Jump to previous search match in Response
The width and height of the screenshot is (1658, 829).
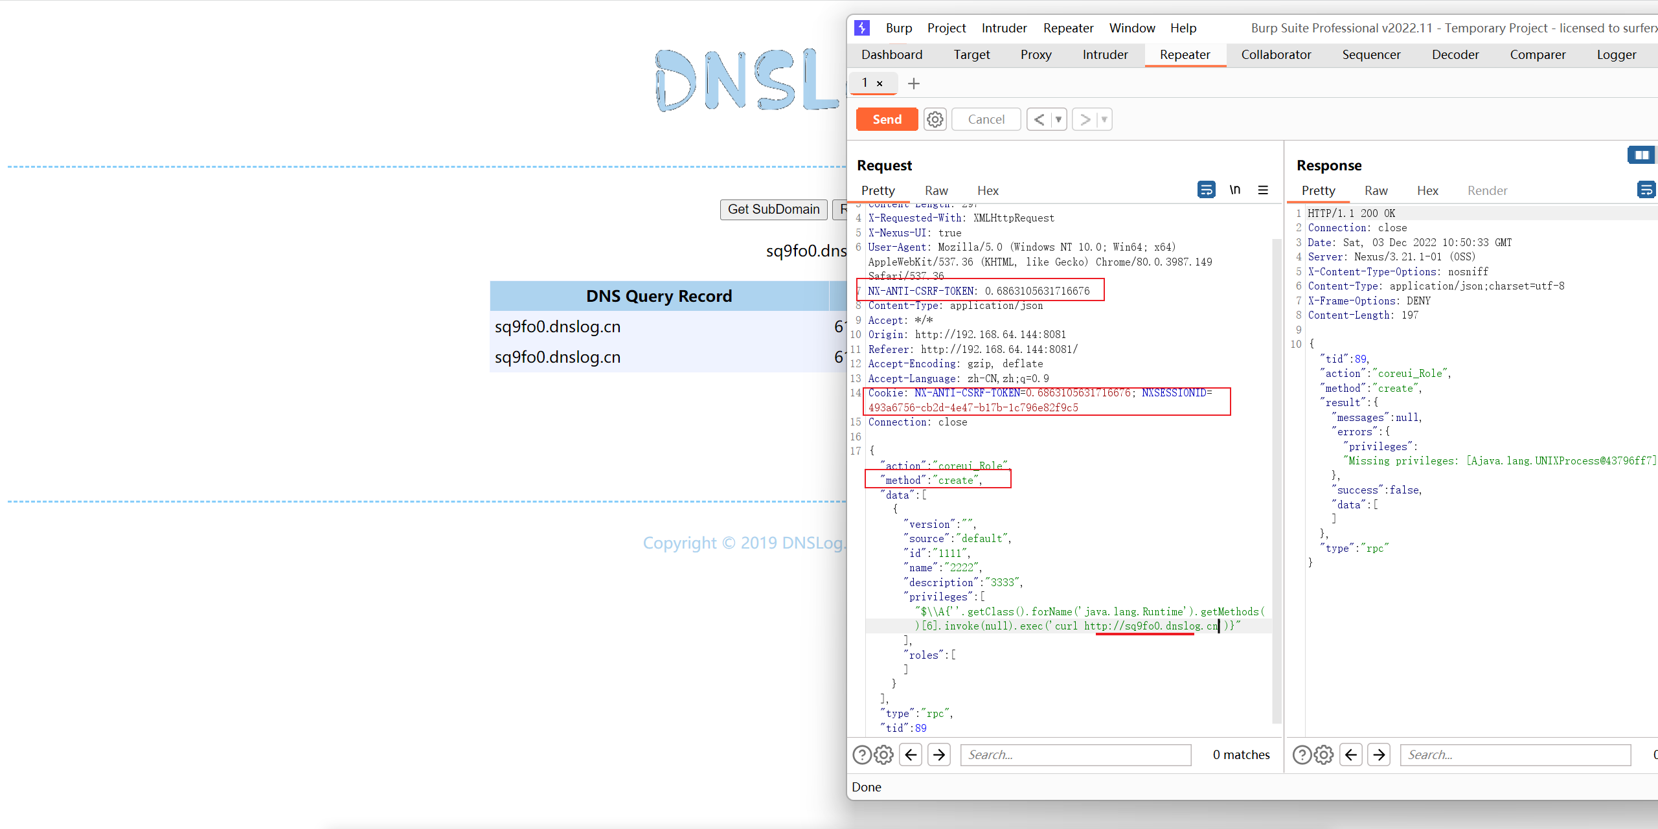coord(1350,755)
